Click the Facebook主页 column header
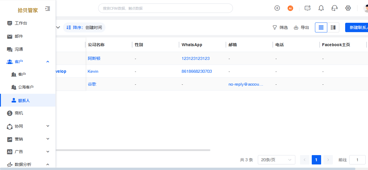The height and width of the screenshot is (170, 368). pyautogui.click(x=336, y=45)
